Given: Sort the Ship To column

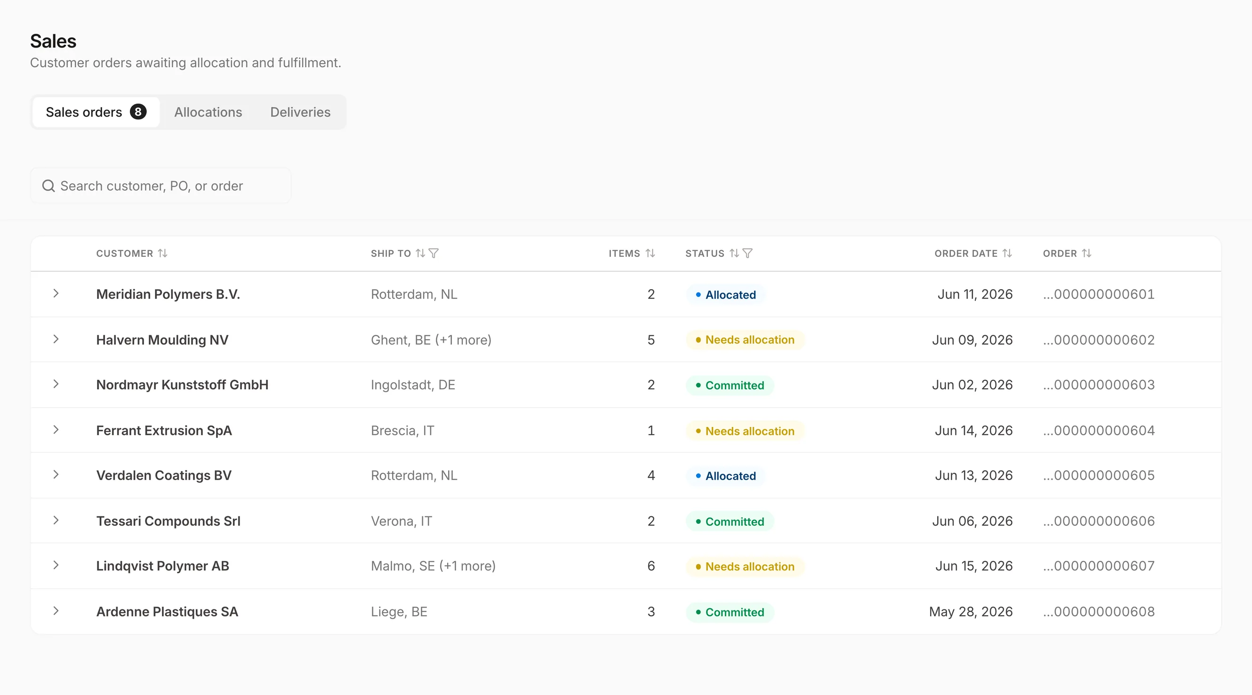Looking at the screenshot, I should (x=420, y=253).
